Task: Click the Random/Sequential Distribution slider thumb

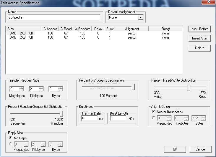Action: click(x=61, y=114)
